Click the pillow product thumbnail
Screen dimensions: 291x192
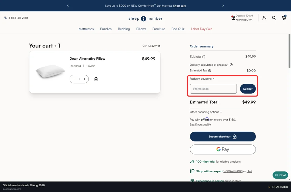[x=51, y=71]
